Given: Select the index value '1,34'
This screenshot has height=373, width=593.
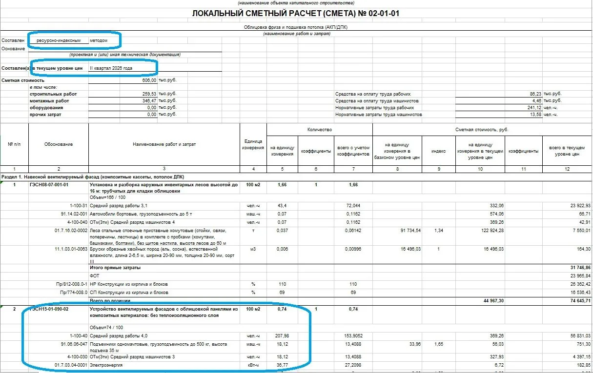Looking at the screenshot, I should [x=439, y=230].
